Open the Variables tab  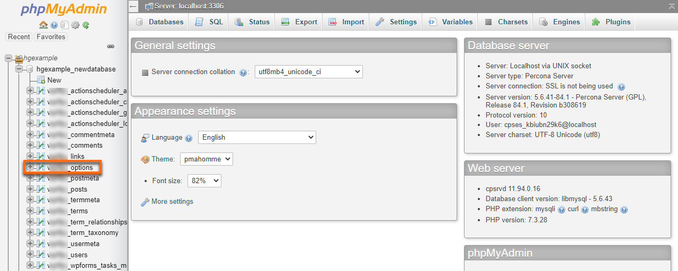[x=450, y=22]
